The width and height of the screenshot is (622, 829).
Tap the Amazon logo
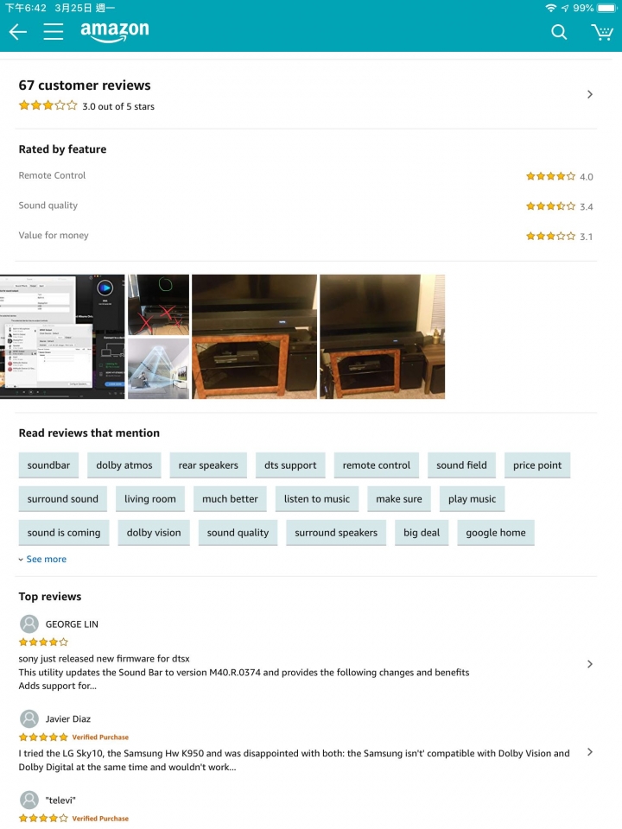(115, 31)
